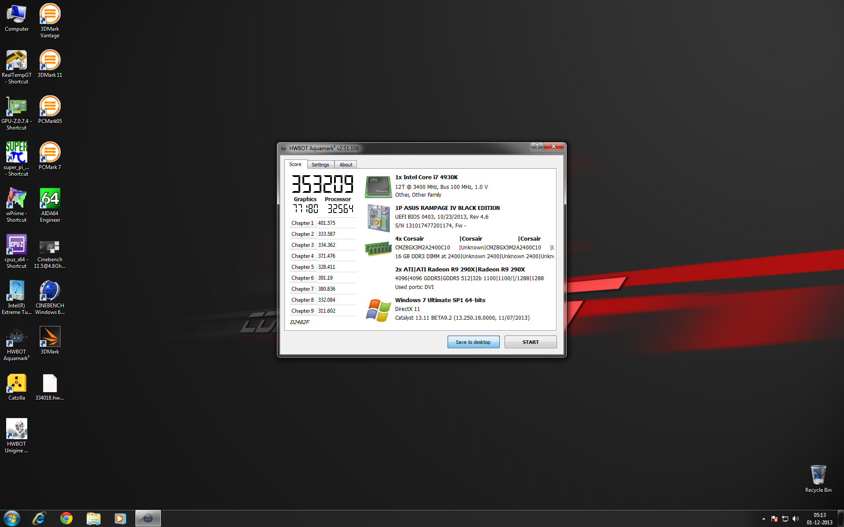This screenshot has height=527, width=844.
Task: Click the Intel Core i7 4930K heading
Action: [426, 177]
